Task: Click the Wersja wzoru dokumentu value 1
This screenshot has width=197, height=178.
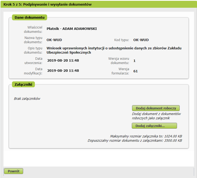Action: tap(134, 61)
